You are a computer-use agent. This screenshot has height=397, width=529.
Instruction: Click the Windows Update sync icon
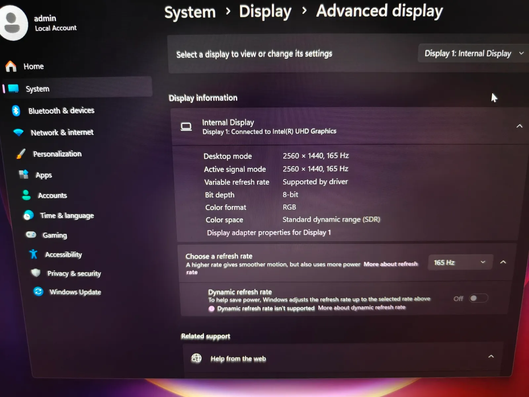tap(38, 291)
